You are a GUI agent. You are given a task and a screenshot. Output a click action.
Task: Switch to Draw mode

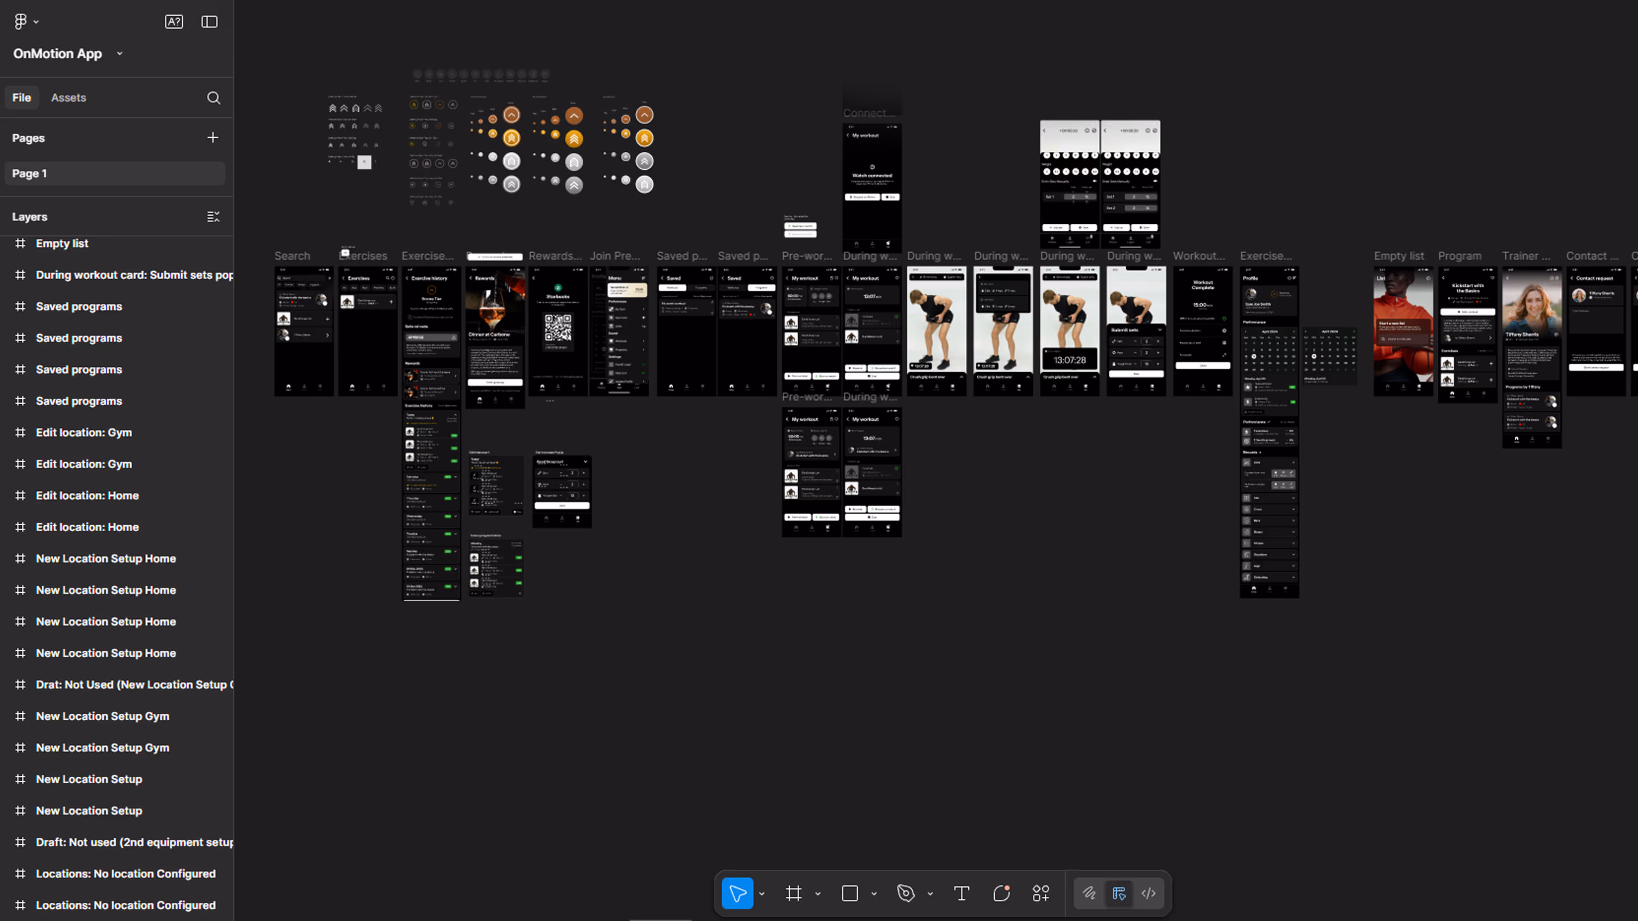point(1089,893)
